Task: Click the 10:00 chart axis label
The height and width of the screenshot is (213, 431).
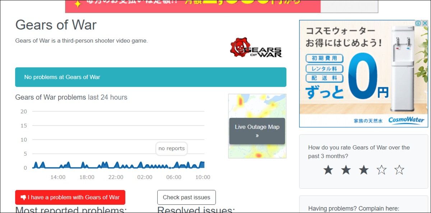Action: [x=203, y=177]
